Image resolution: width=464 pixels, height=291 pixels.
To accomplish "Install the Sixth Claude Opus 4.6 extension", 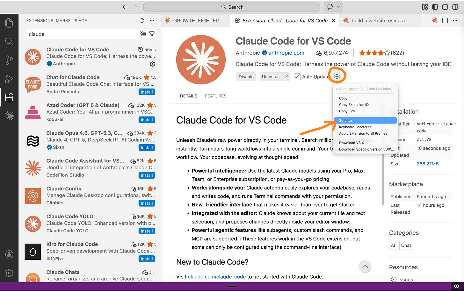I will click(147, 147).
